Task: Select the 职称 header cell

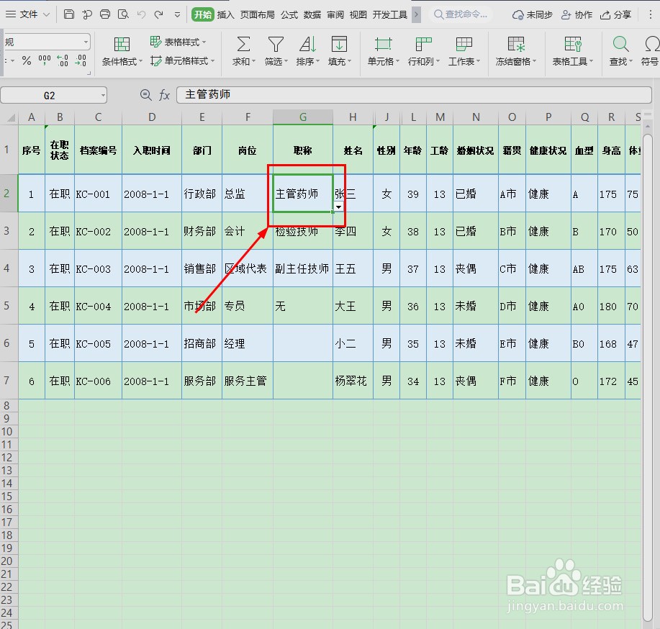Action: click(302, 150)
